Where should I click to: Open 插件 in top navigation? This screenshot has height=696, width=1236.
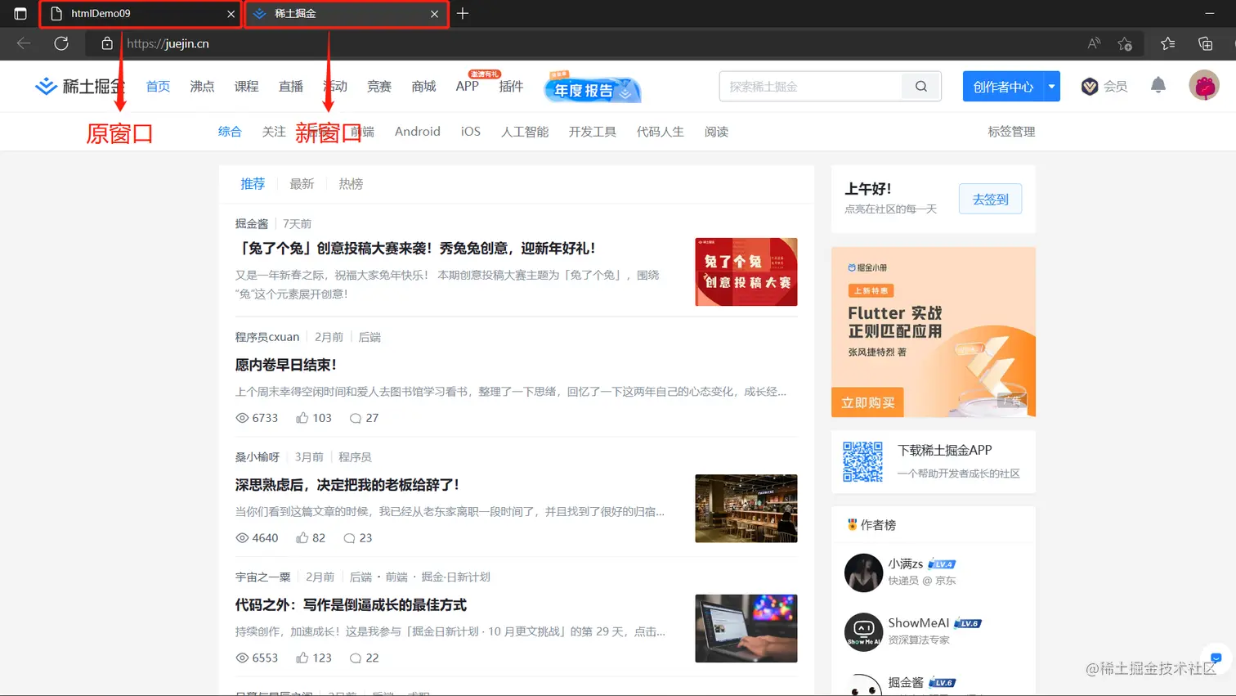[511, 86]
